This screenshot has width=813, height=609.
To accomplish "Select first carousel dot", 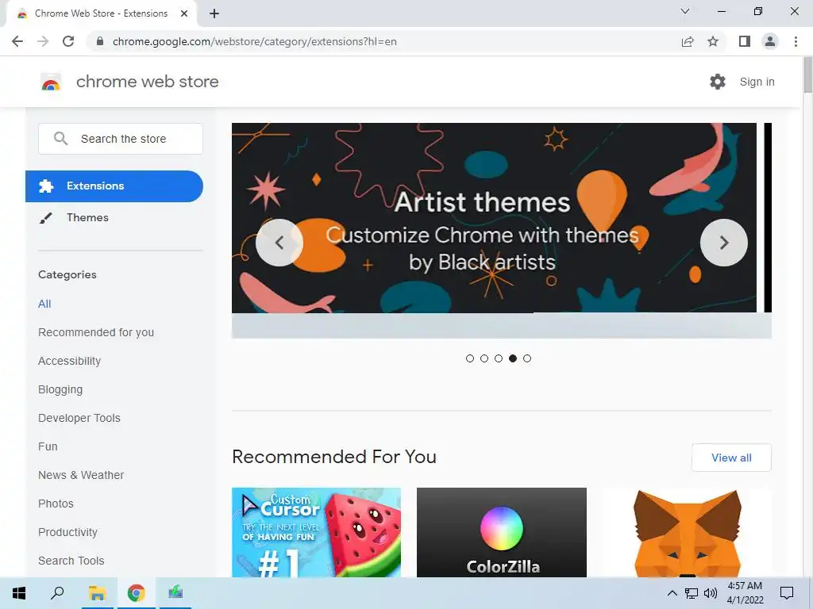I will point(470,358).
